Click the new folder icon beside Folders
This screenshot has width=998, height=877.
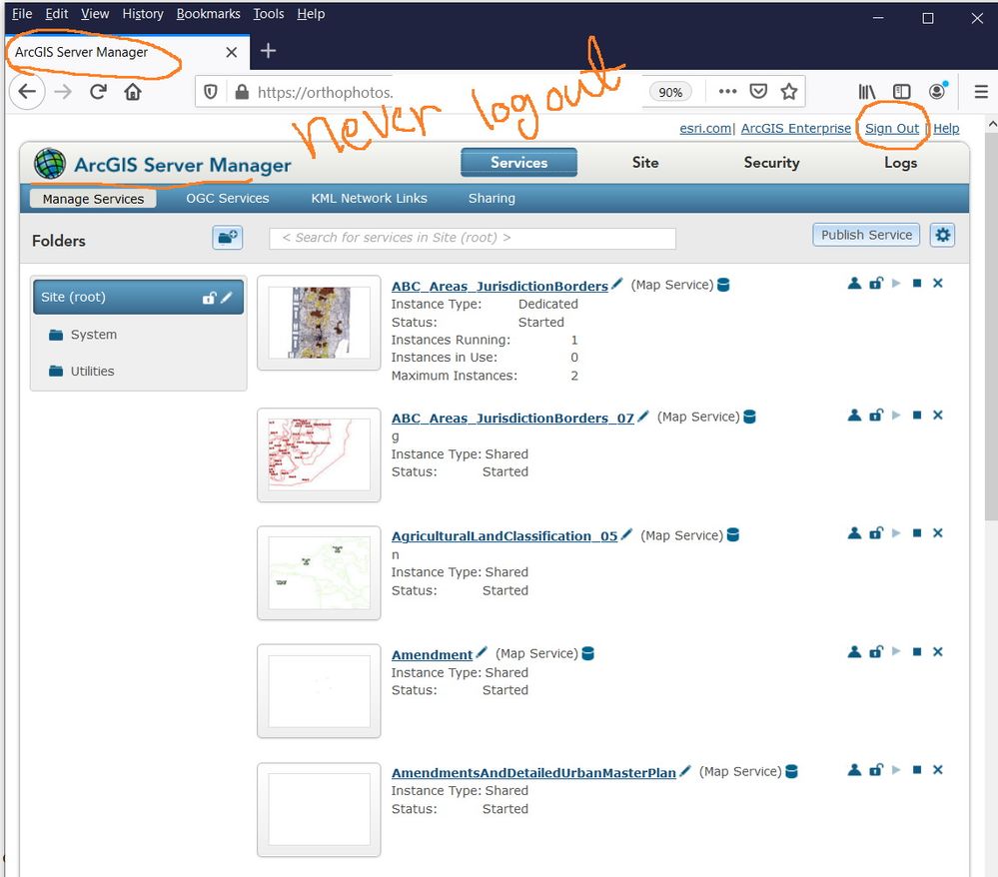click(227, 238)
